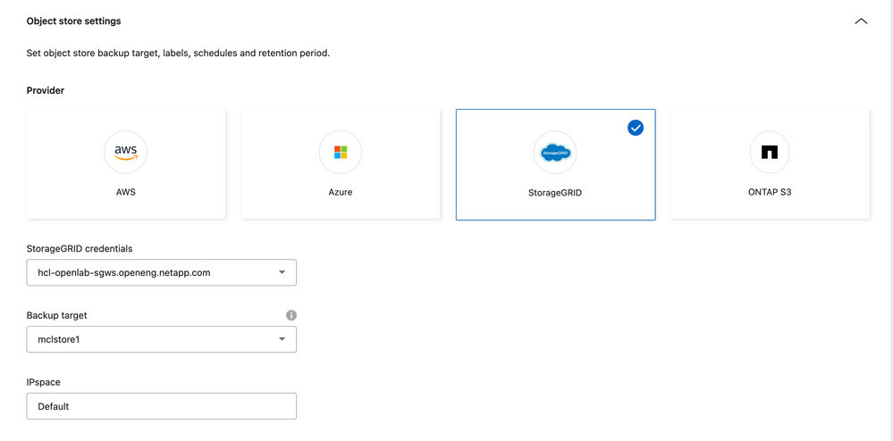Screen dimensions: 893x441
Task: Click the Object store settings heading
Action: click(73, 21)
